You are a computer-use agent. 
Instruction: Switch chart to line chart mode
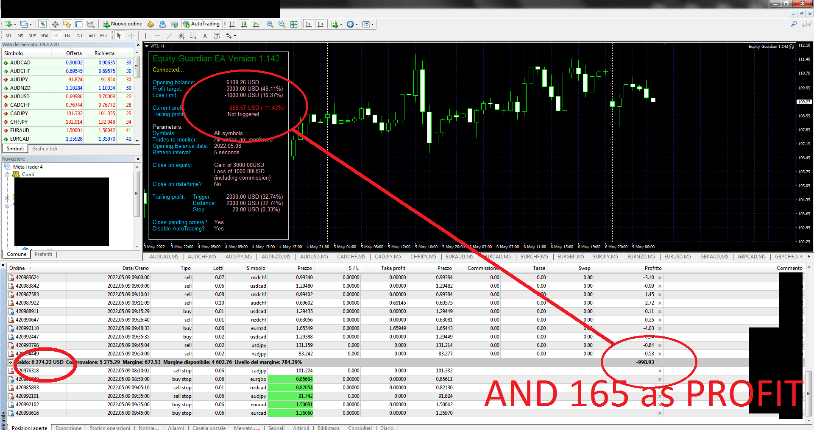256,24
